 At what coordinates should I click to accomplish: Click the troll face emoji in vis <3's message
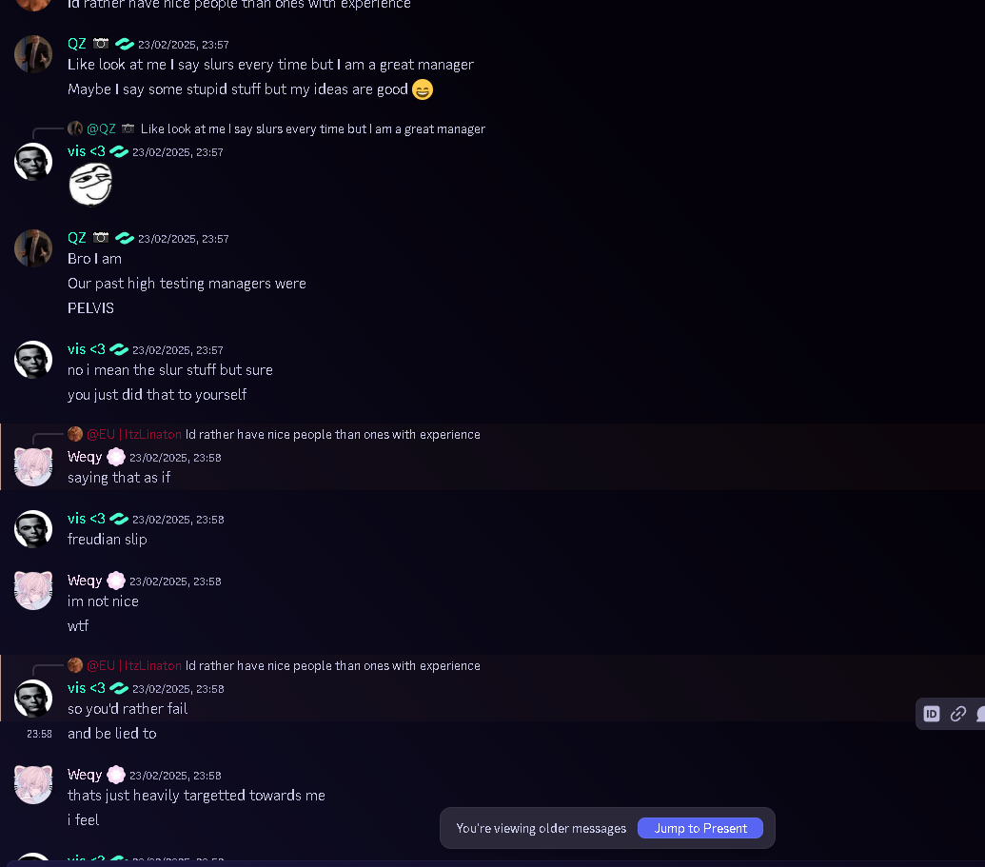tap(90, 184)
